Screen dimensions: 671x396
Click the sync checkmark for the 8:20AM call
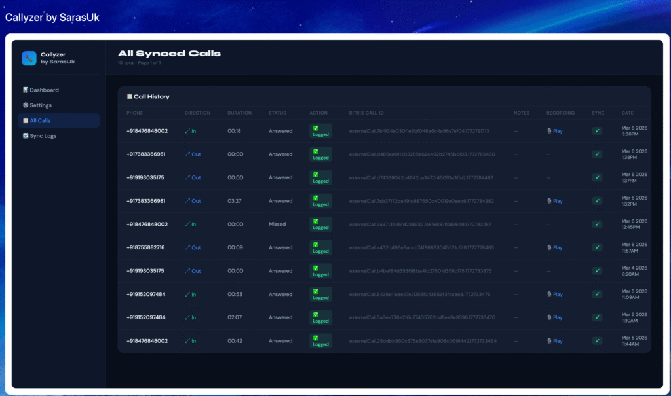point(597,271)
